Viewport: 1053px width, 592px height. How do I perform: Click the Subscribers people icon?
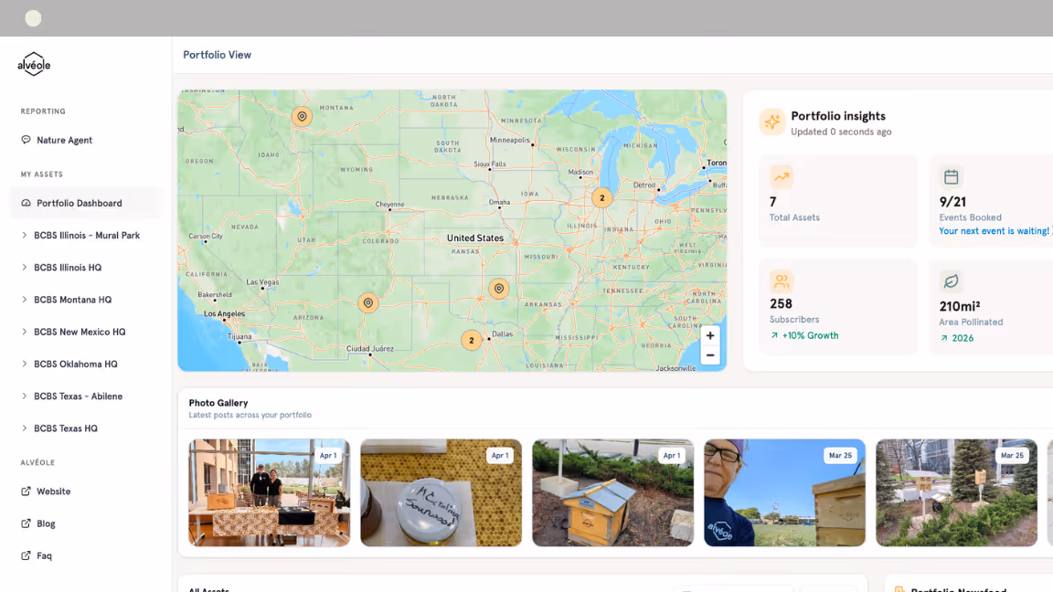781,281
